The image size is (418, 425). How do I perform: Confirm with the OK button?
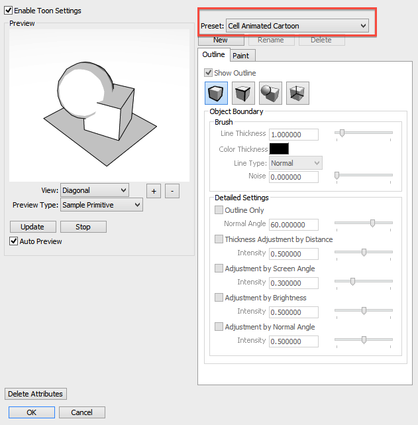[32, 412]
